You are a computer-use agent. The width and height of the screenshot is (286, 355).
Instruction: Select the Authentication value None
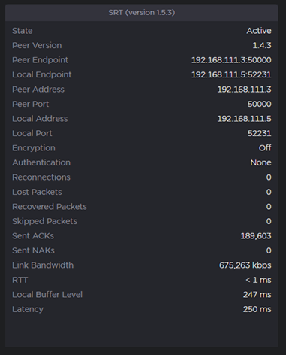[x=260, y=162]
